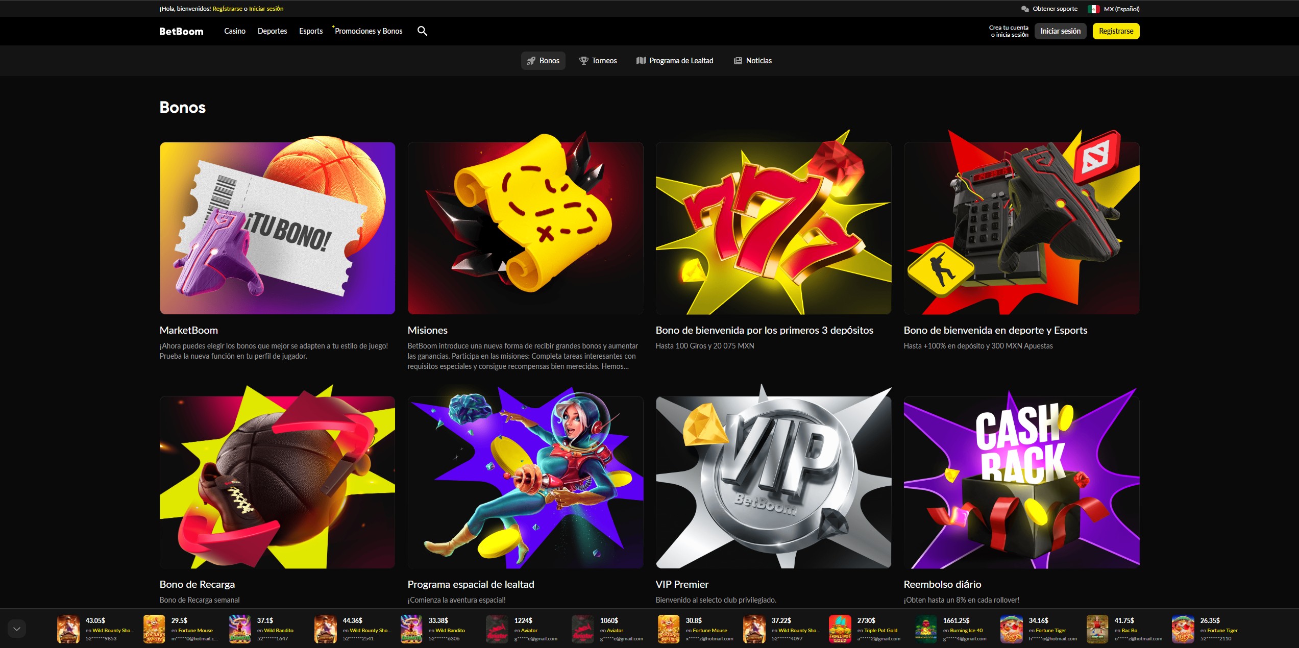Open Fortune Tiger icon beside 34.16$ win
Viewport: 1299px width, 648px height.
(1012, 629)
